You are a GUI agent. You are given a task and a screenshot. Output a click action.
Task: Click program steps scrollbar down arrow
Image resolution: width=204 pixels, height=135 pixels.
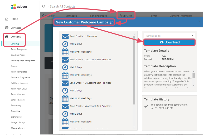[134, 127]
